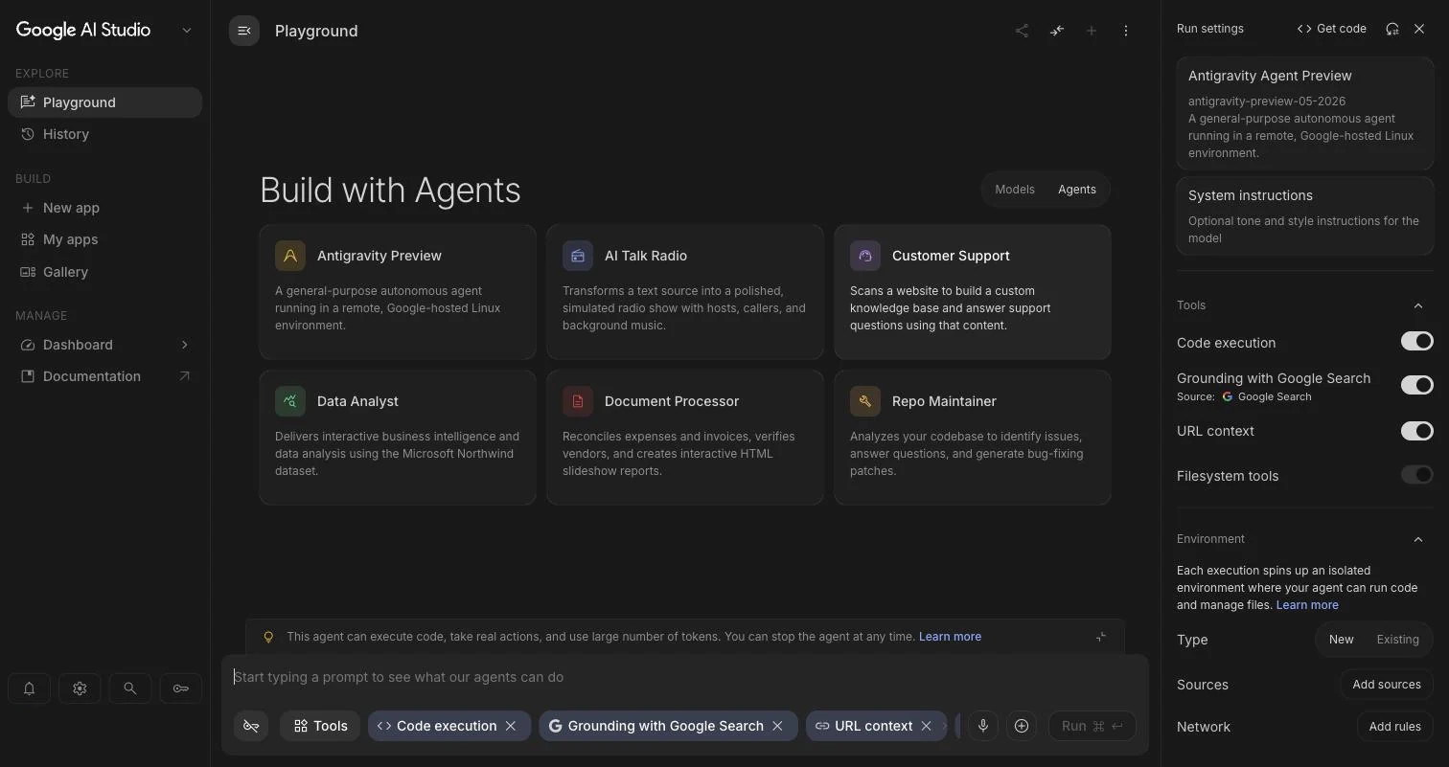
Task: Click the Repo Maintainer wrench icon
Action: coord(865,401)
